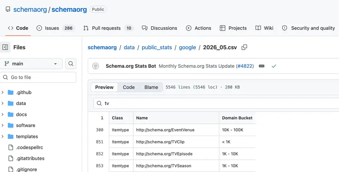This screenshot has height=172, width=339.
Task: Select row number 851
Action: click(x=100, y=142)
